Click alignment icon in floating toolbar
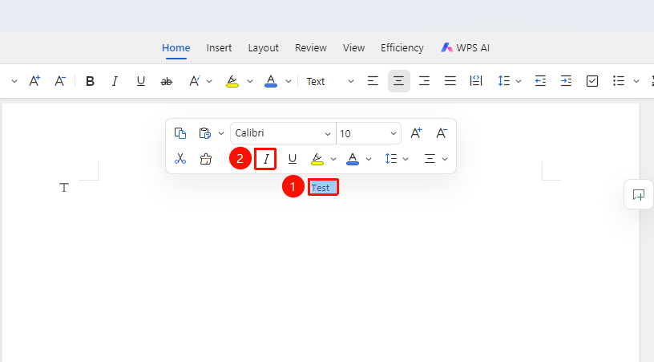The image size is (654, 362). click(430, 159)
